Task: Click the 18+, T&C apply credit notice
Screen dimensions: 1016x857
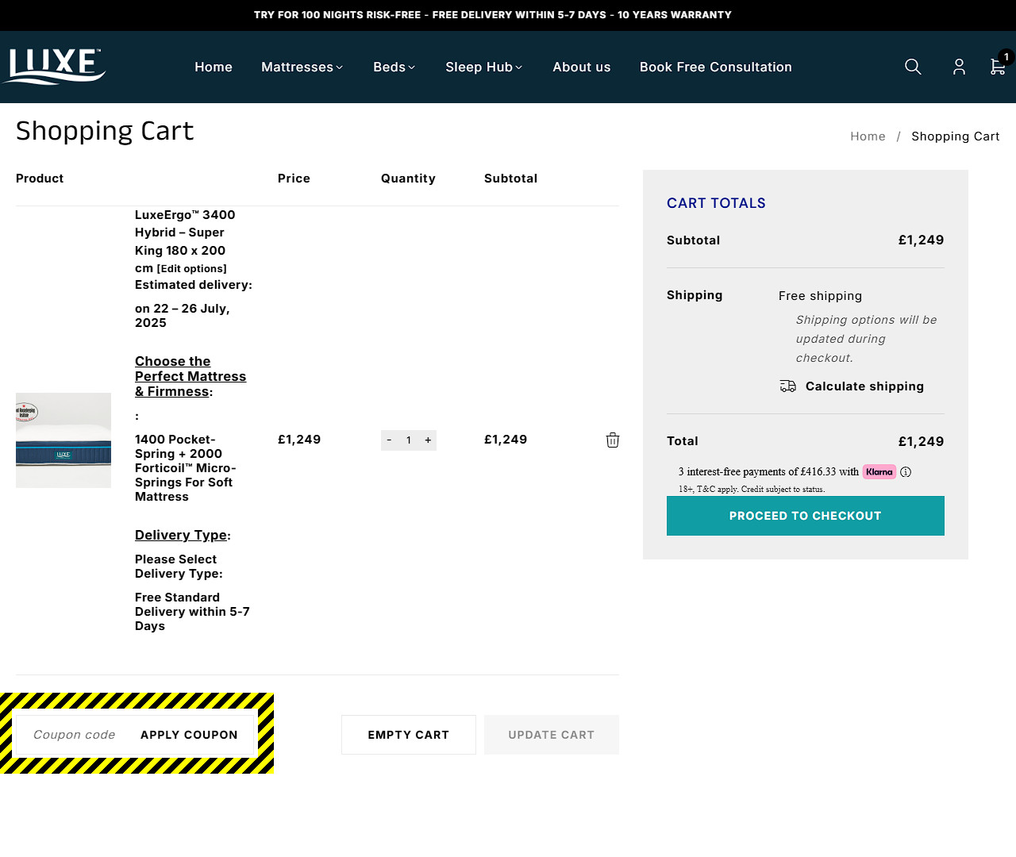Action: coord(752,490)
